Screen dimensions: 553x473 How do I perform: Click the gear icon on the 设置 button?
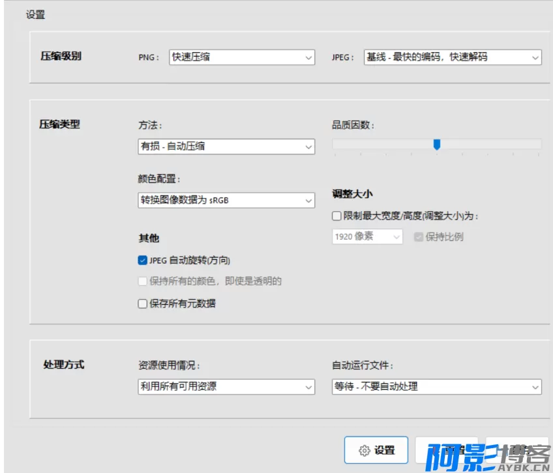coord(365,450)
